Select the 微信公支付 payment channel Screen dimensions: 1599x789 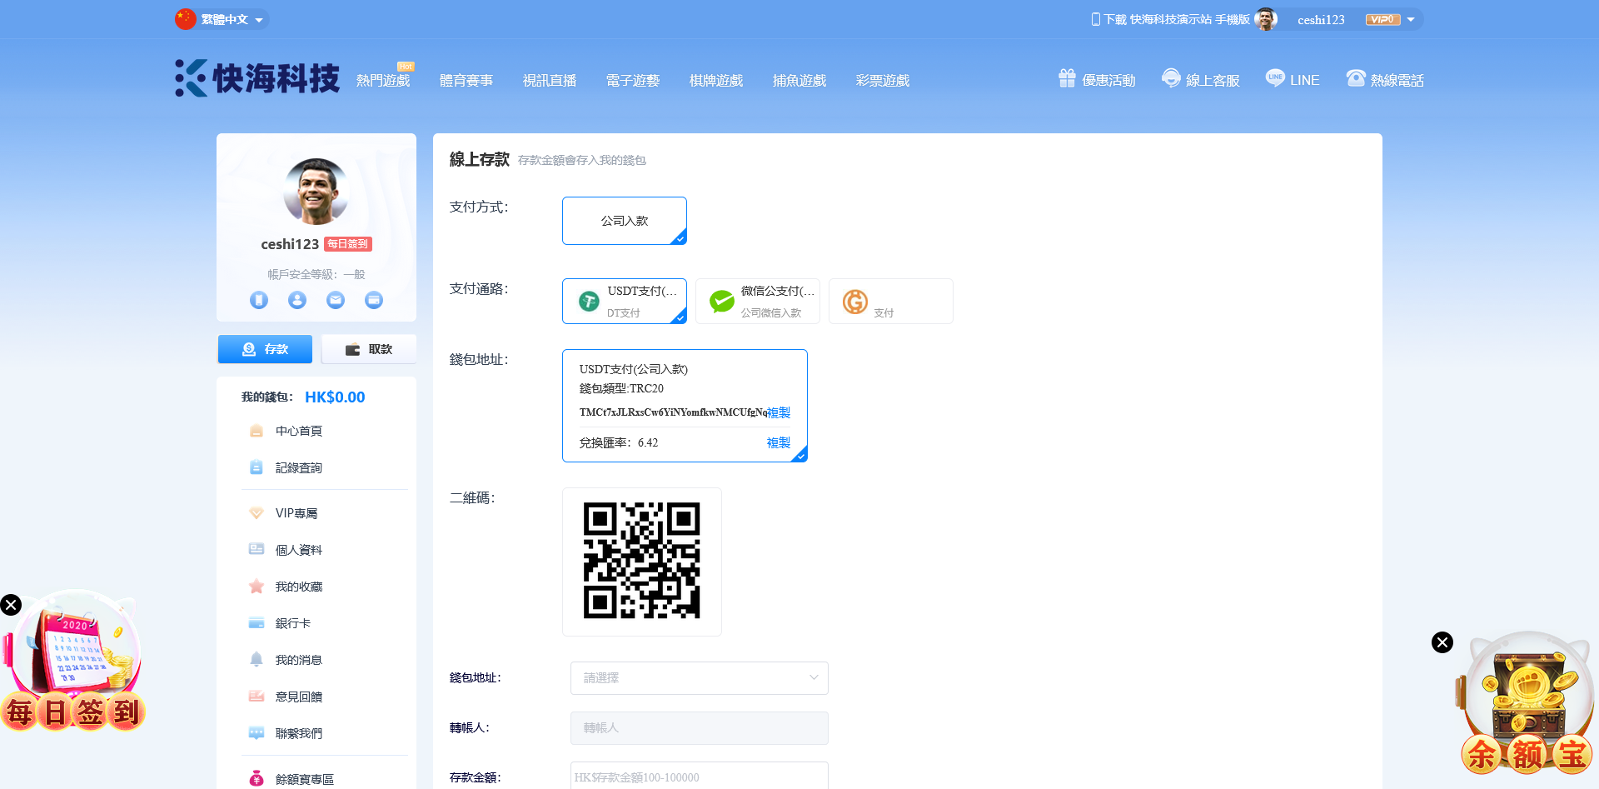[758, 301]
